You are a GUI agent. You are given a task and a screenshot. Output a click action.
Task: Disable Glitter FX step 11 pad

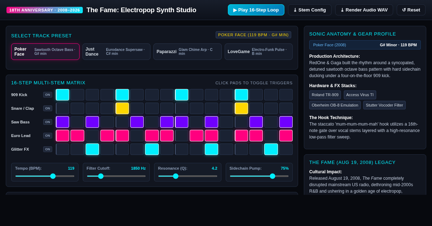(x=211, y=149)
